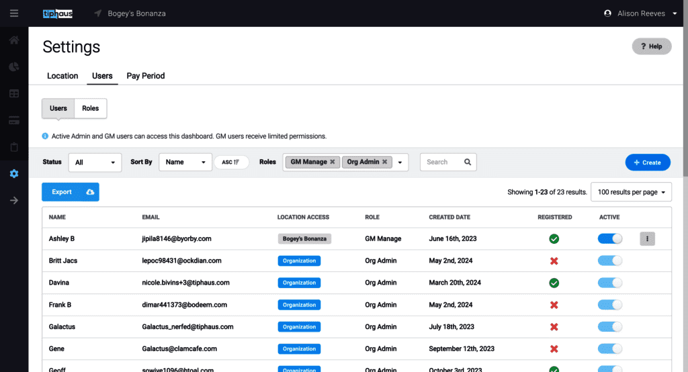Click the settings gear sidebar icon
The image size is (688, 372).
click(14, 174)
